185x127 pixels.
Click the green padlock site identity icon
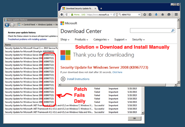point(72,15)
